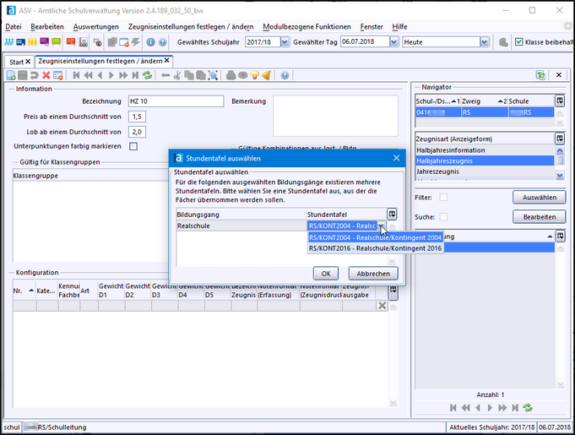The height and width of the screenshot is (435, 575).
Task: Enable Unterpunktungen farbig markieren checkbox
Action: [x=133, y=146]
